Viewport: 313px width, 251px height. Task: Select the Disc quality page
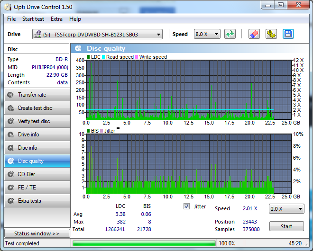click(x=37, y=161)
